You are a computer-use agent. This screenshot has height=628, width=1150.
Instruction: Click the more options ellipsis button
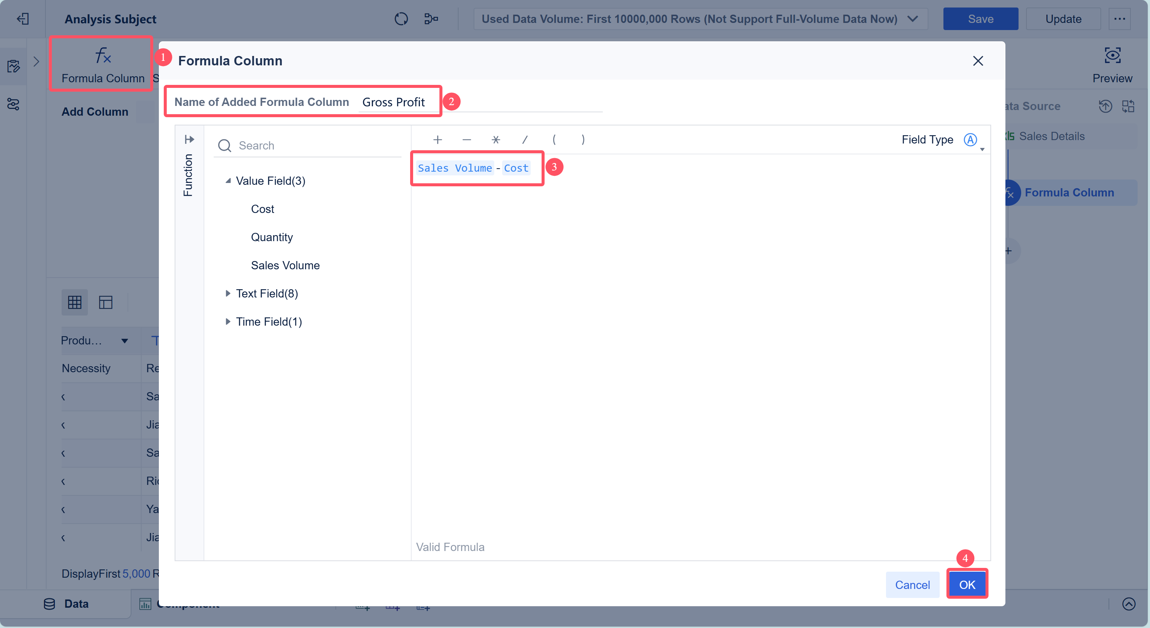pyautogui.click(x=1119, y=19)
